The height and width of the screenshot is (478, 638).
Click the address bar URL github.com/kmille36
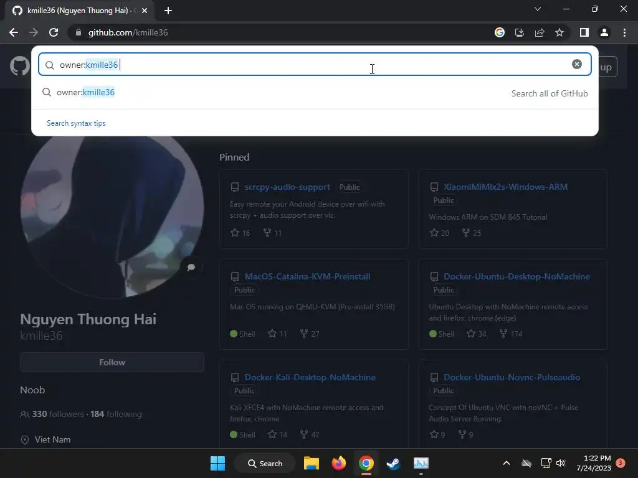[x=128, y=32]
